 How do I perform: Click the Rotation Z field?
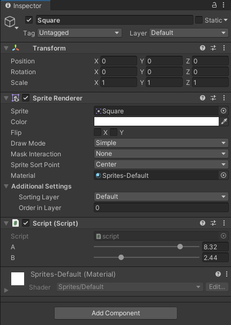pos(210,72)
